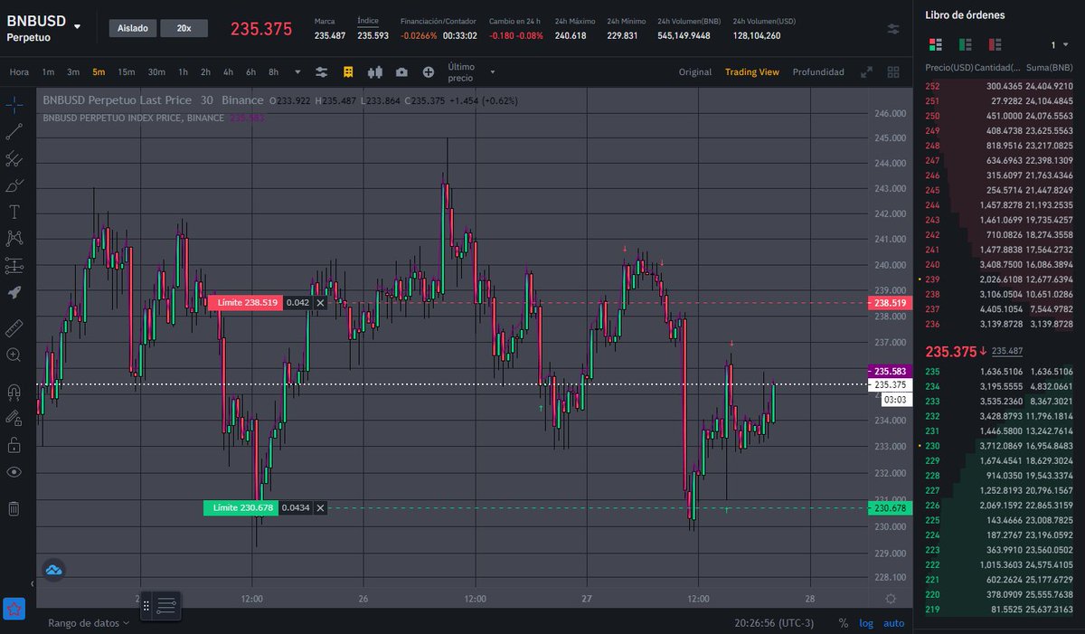The image size is (1085, 634).
Task: Click the trash icon to remove drawings
Action: [14, 508]
